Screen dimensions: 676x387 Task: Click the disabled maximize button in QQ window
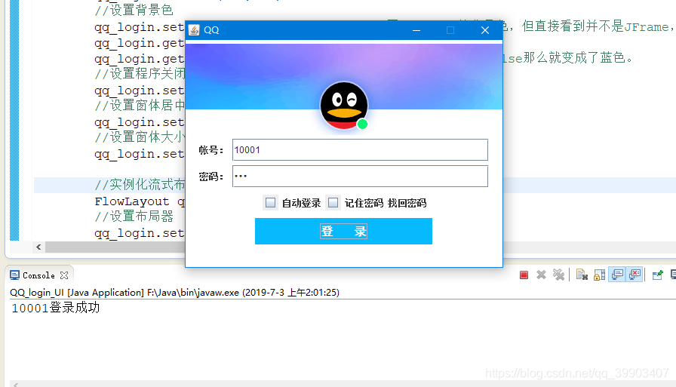coord(450,30)
